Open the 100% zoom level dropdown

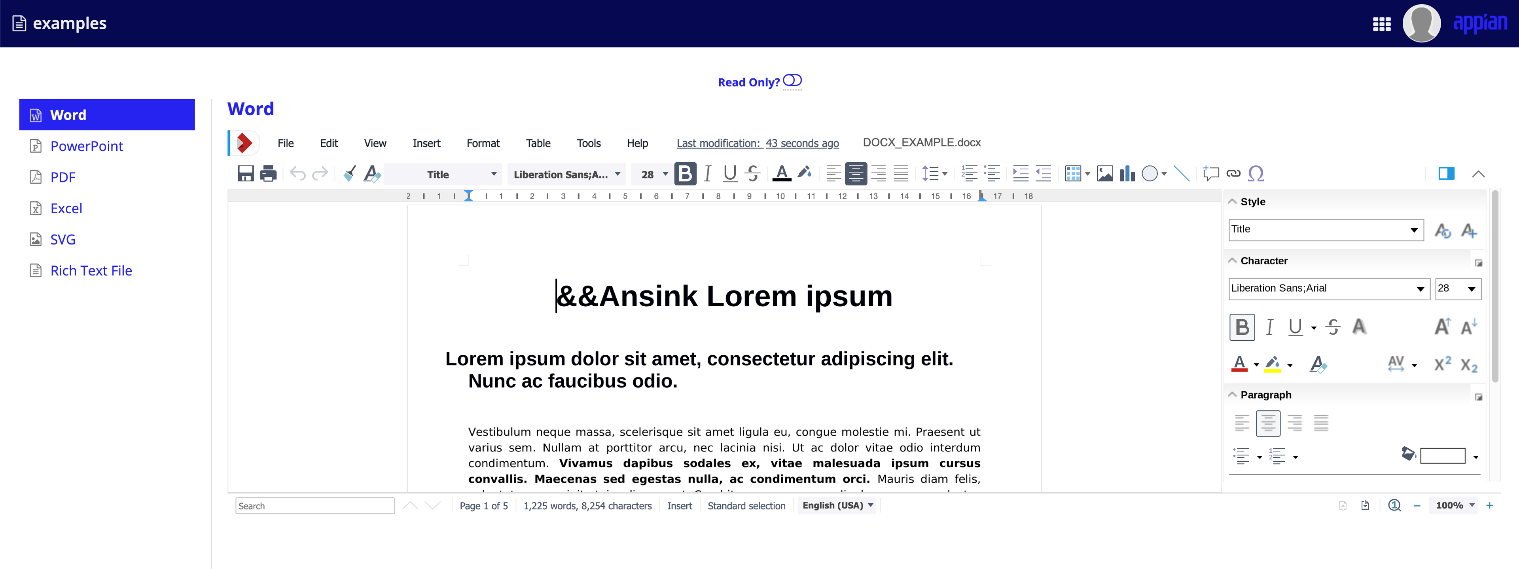pyautogui.click(x=1454, y=505)
